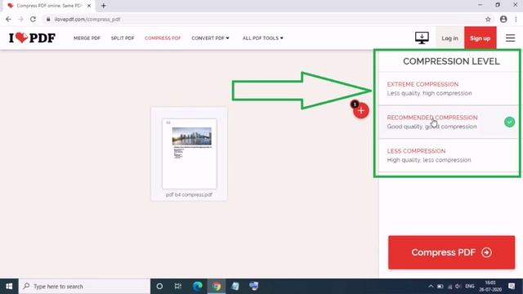Image resolution: width=523 pixels, height=294 pixels.
Task: Open the notification center icon
Action: [512, 287]
